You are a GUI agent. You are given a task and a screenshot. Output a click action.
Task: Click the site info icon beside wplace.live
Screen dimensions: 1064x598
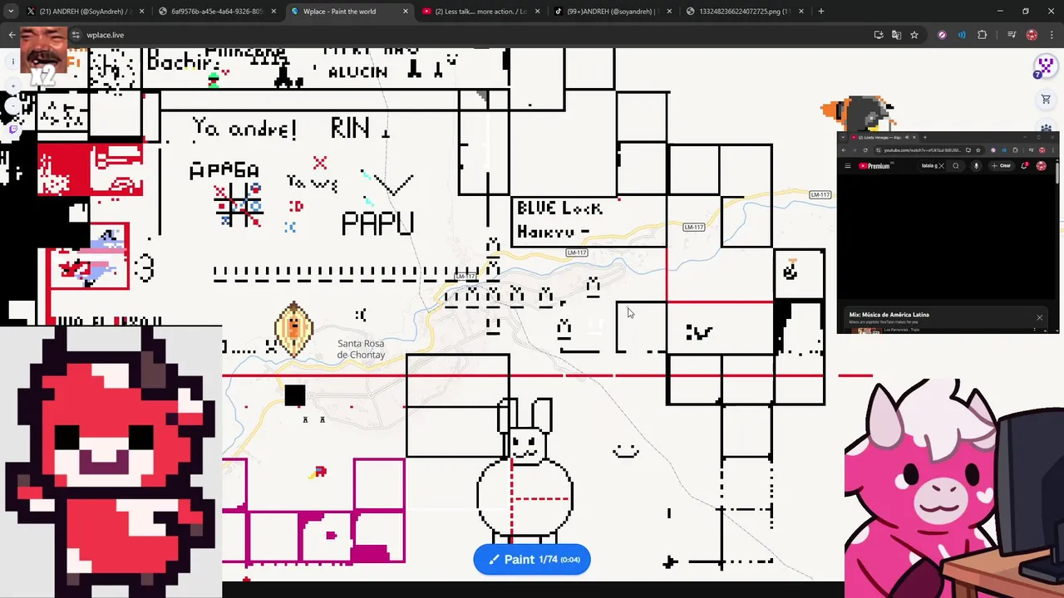click(x=76, y=35)
